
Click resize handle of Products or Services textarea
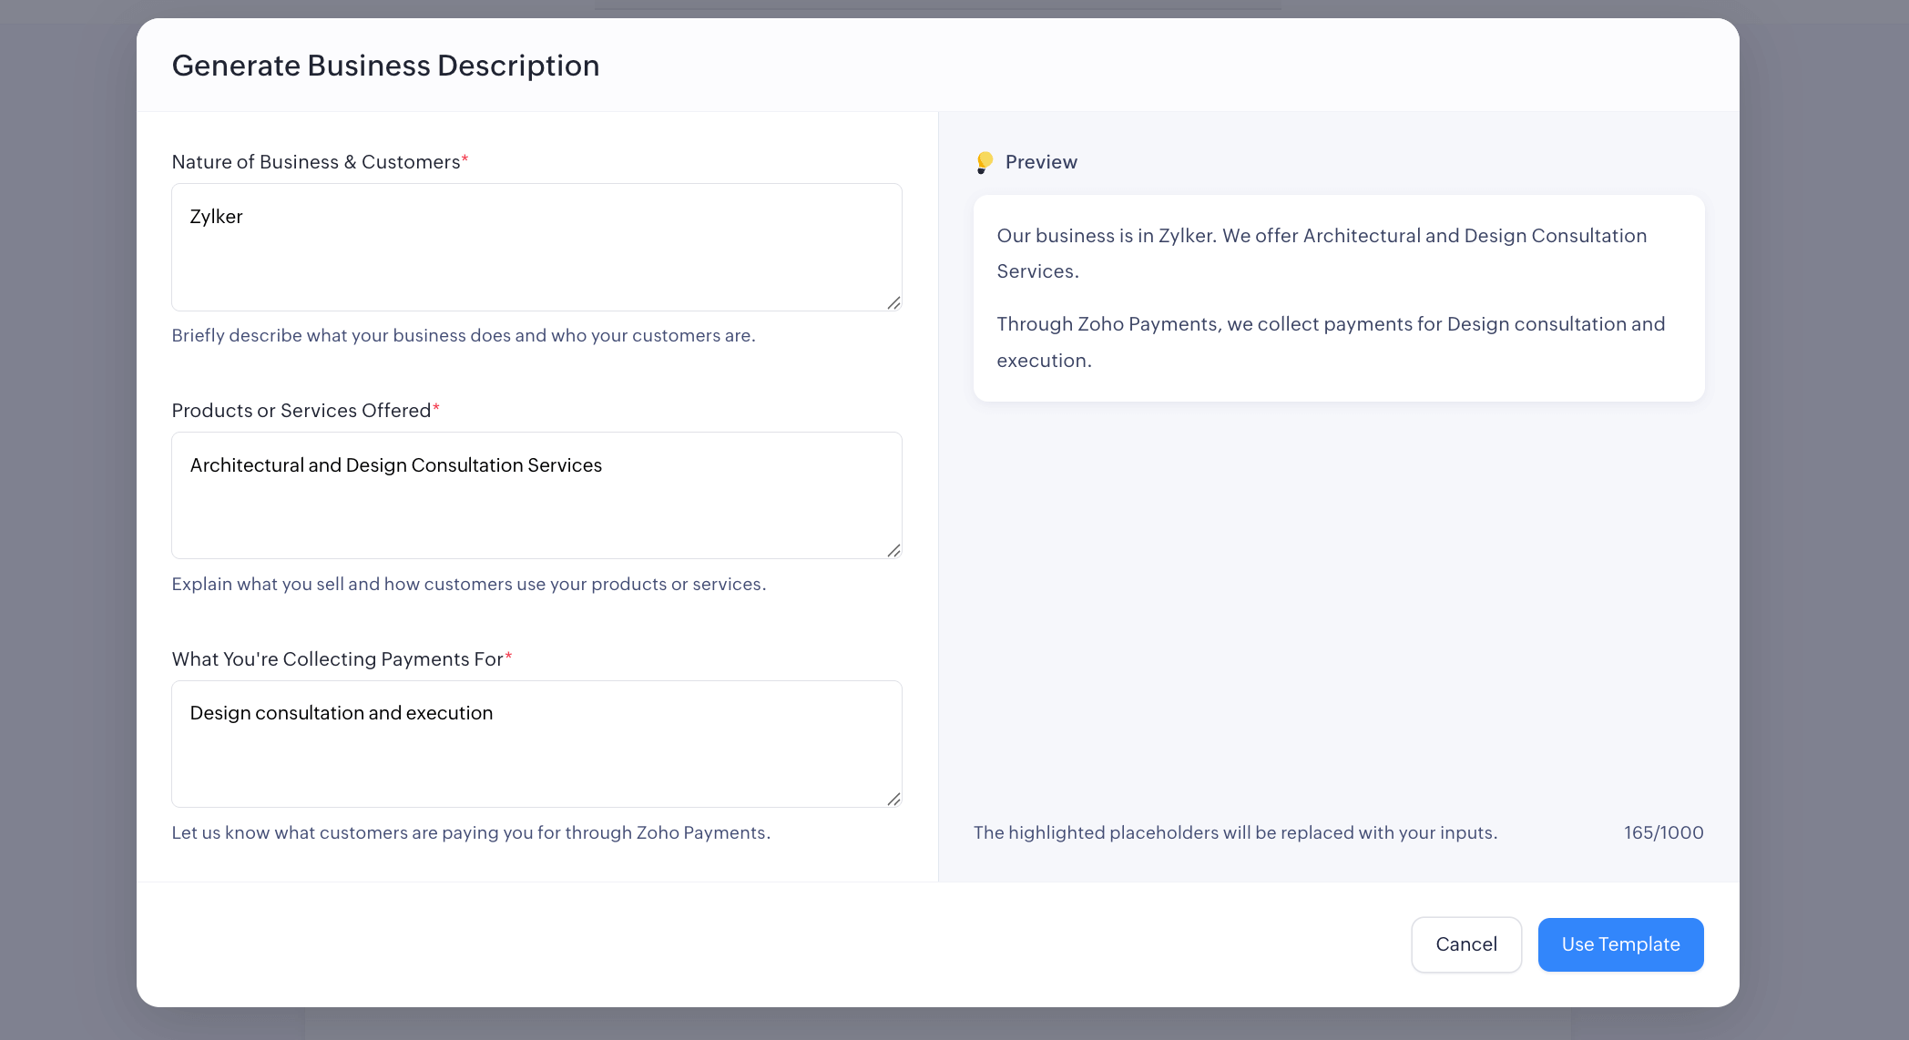point(893,551)
